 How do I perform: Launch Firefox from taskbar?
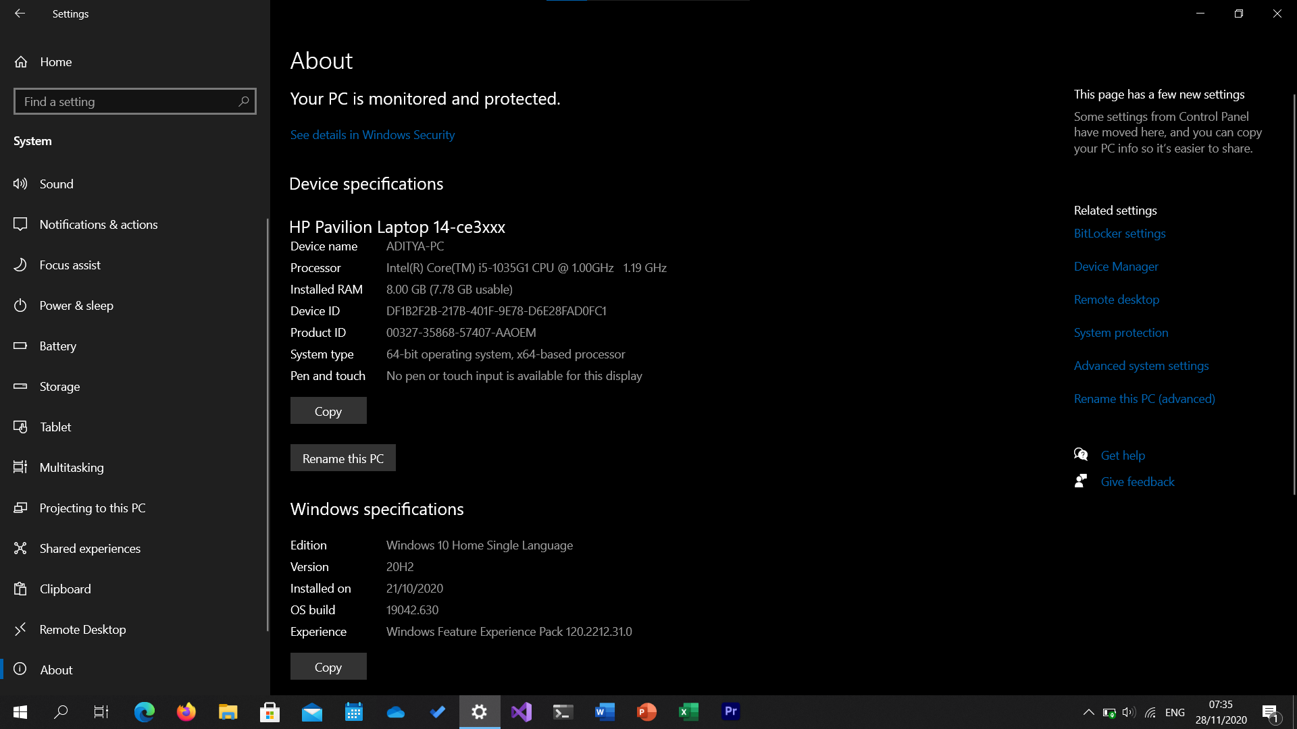186,712
